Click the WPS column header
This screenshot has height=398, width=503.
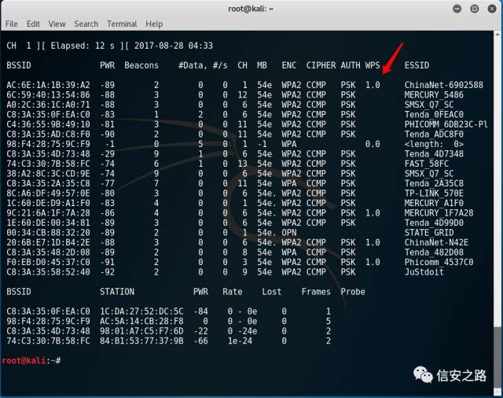point(373,65)
